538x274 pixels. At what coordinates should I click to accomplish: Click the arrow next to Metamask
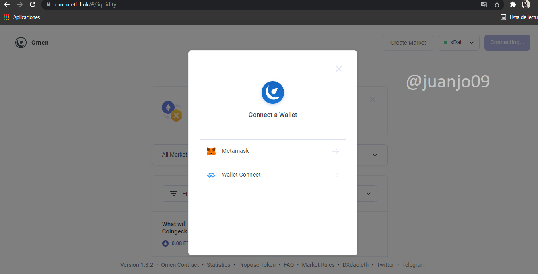click(335, 151)
